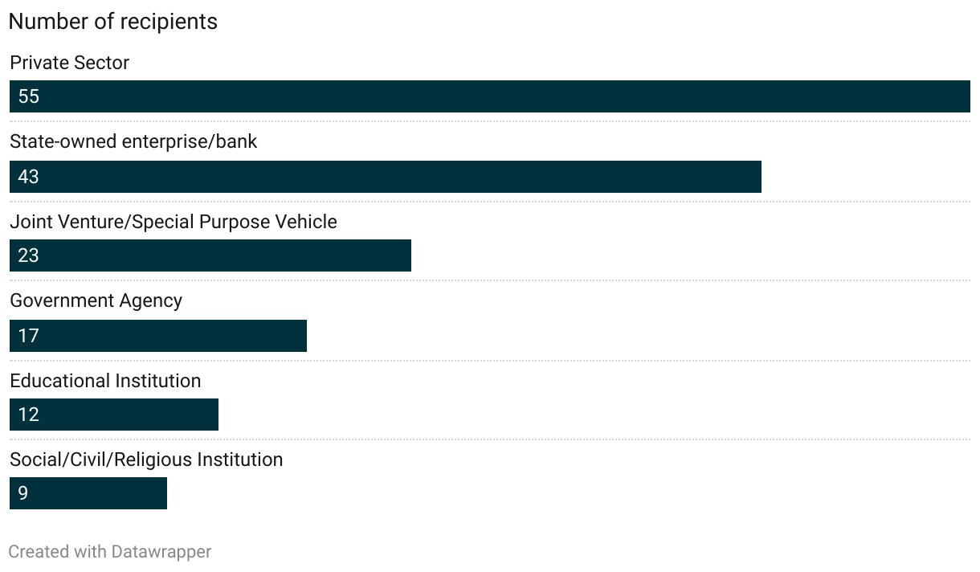
Task: Select the Educational Institution label
Action: coord(105,381)
